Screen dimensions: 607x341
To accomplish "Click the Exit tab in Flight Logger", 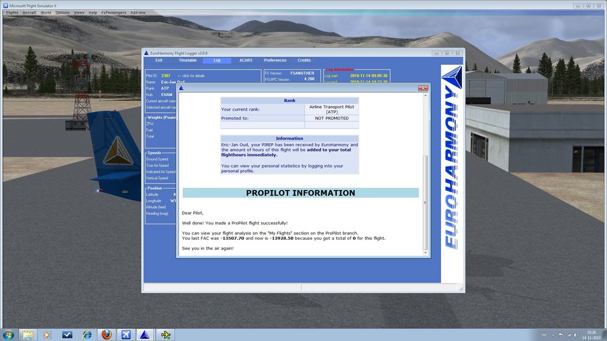I will click(159, 60).
